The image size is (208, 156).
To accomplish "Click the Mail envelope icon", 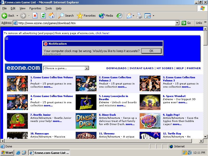I will [x=129, y=16].
